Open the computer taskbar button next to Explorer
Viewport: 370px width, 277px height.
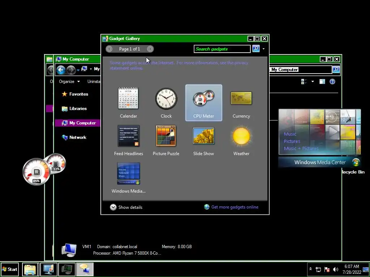pos(49,269)
